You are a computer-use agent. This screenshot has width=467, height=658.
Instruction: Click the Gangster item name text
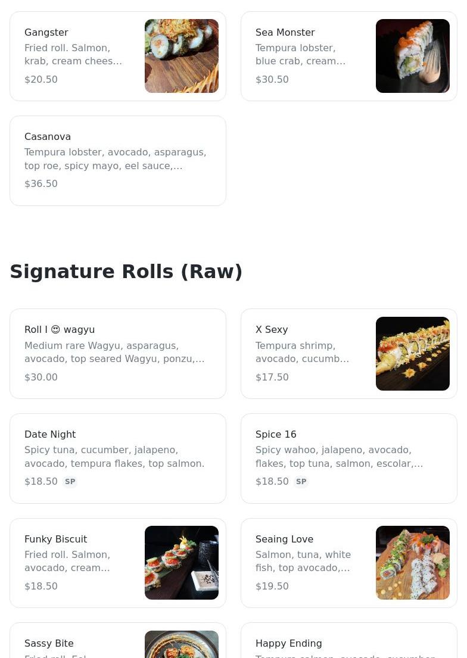[x=46, y=33]
